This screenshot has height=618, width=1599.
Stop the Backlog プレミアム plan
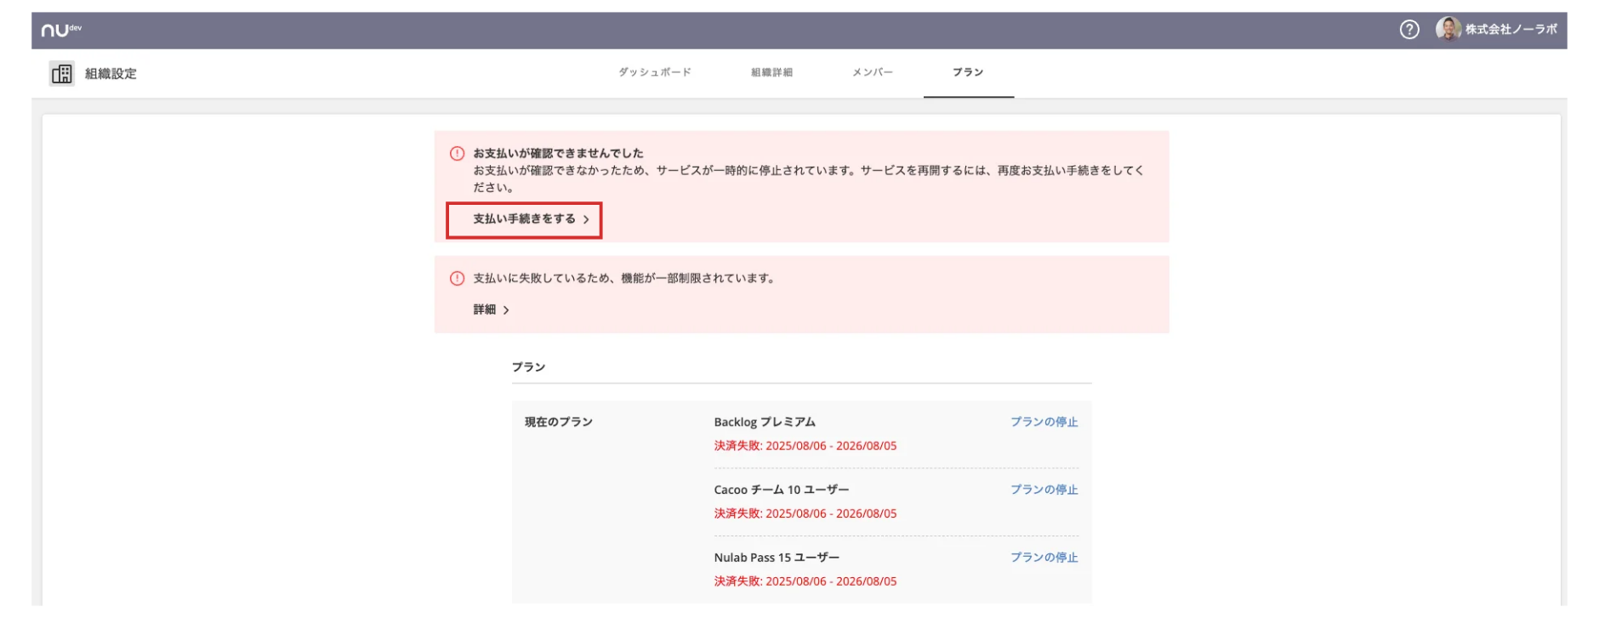1044,422
